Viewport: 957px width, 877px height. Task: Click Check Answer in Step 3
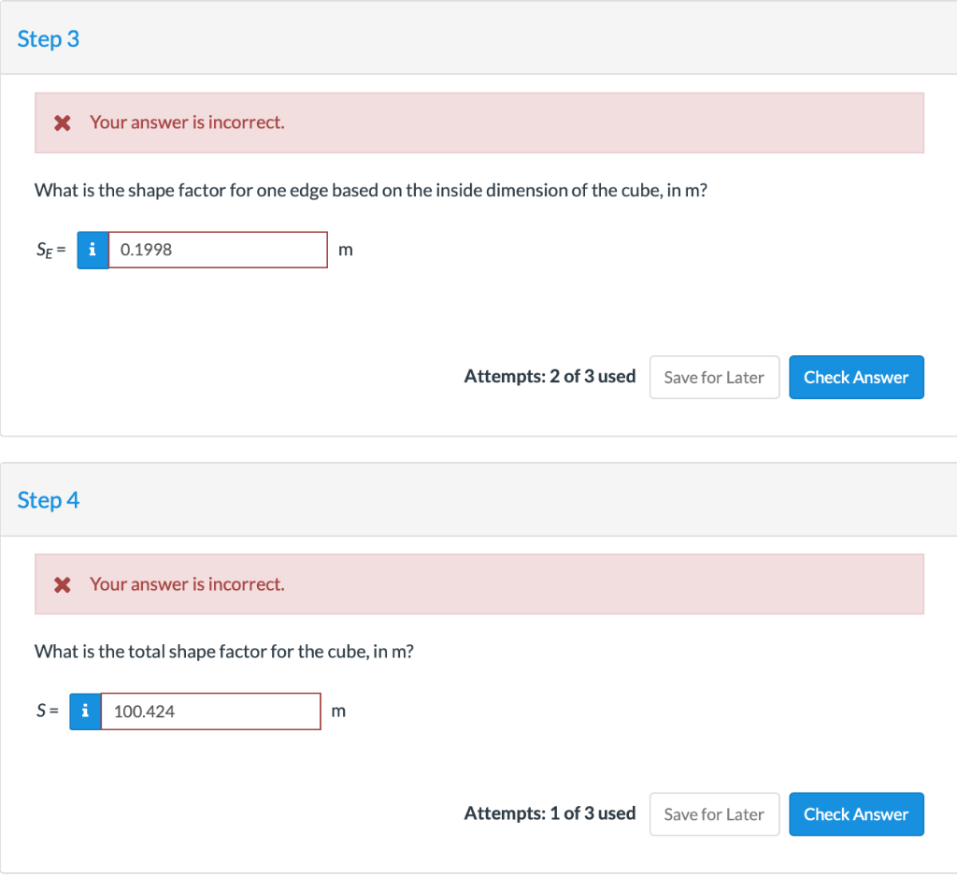(856, 378)
